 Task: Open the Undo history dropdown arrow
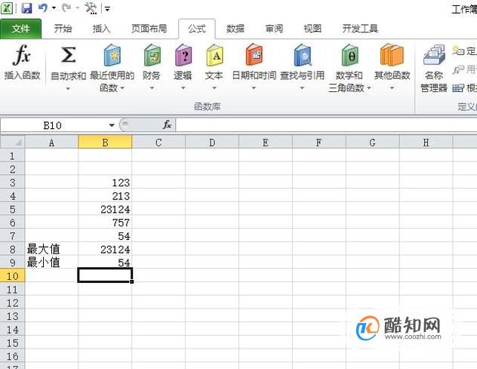pos(54,8)
